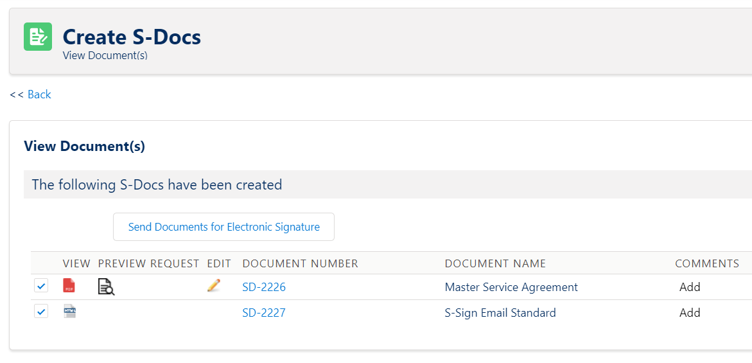This screenshot has width=752, height=363.
Task: Open the PDF view icon for SD-2226
Action: (x=69, y=287)
